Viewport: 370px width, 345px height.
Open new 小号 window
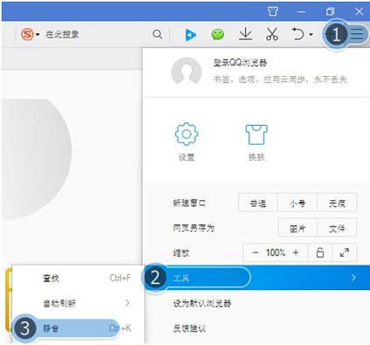[297, 203]
